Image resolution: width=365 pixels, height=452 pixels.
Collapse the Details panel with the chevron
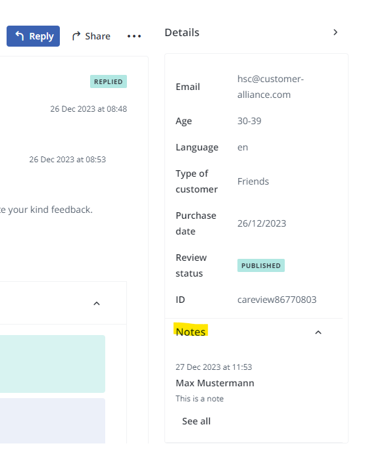click(335, 32)
